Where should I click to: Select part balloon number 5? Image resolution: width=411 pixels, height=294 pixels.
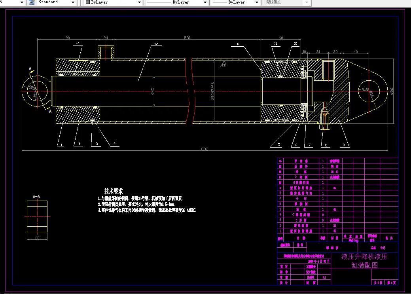tap(279, 144)
